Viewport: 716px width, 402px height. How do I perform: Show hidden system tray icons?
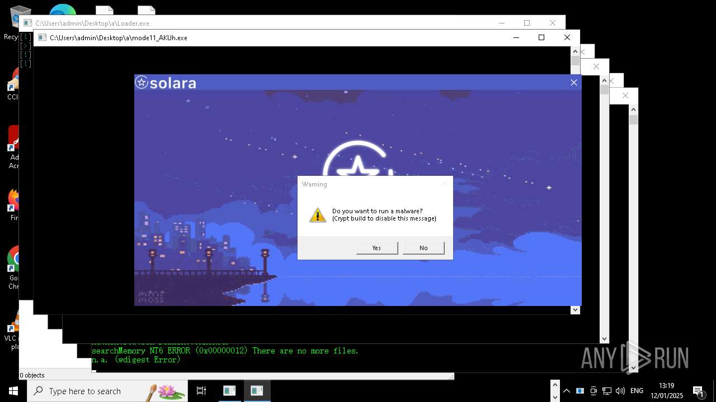click(567, 391)
